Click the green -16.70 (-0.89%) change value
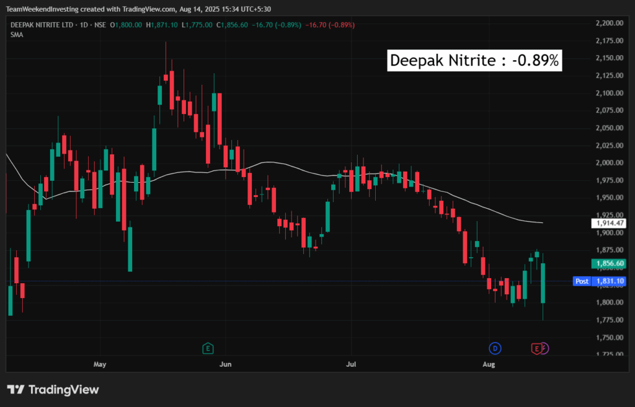This screenshot has width=635, height=407. tap(277, 25)
